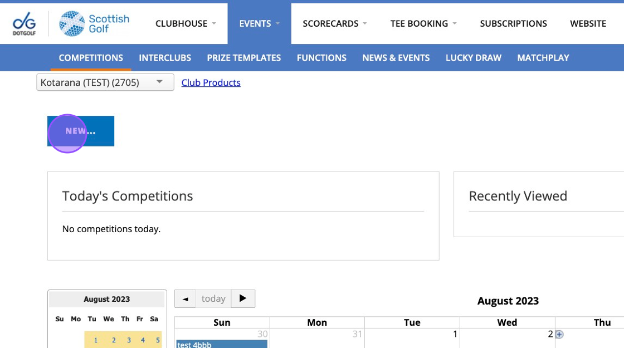Go to previous month with left arrow
This screenshot has height=348, width=624.
tap(185, 299)
